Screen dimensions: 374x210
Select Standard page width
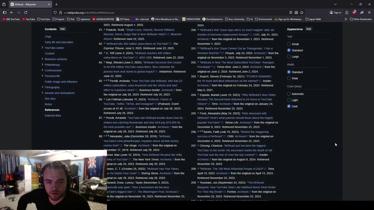coord(289,72)
